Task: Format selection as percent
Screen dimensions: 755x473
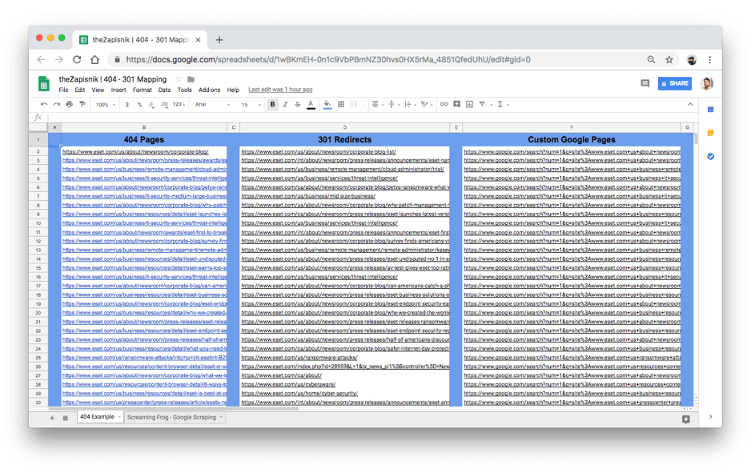Action: click(x=139, y=104)
